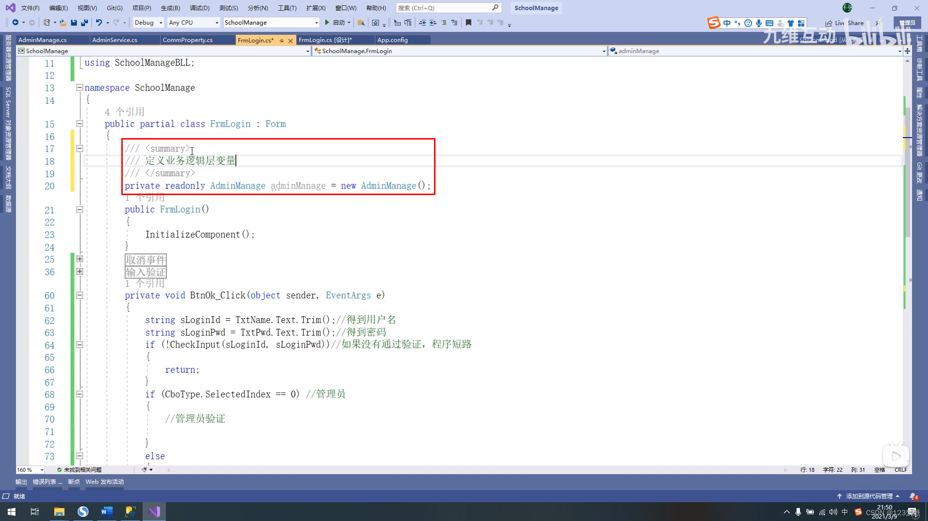Open the Web 发布活动 panel
The width and height of the screenshot is (928, 521).
pos(105,482)
